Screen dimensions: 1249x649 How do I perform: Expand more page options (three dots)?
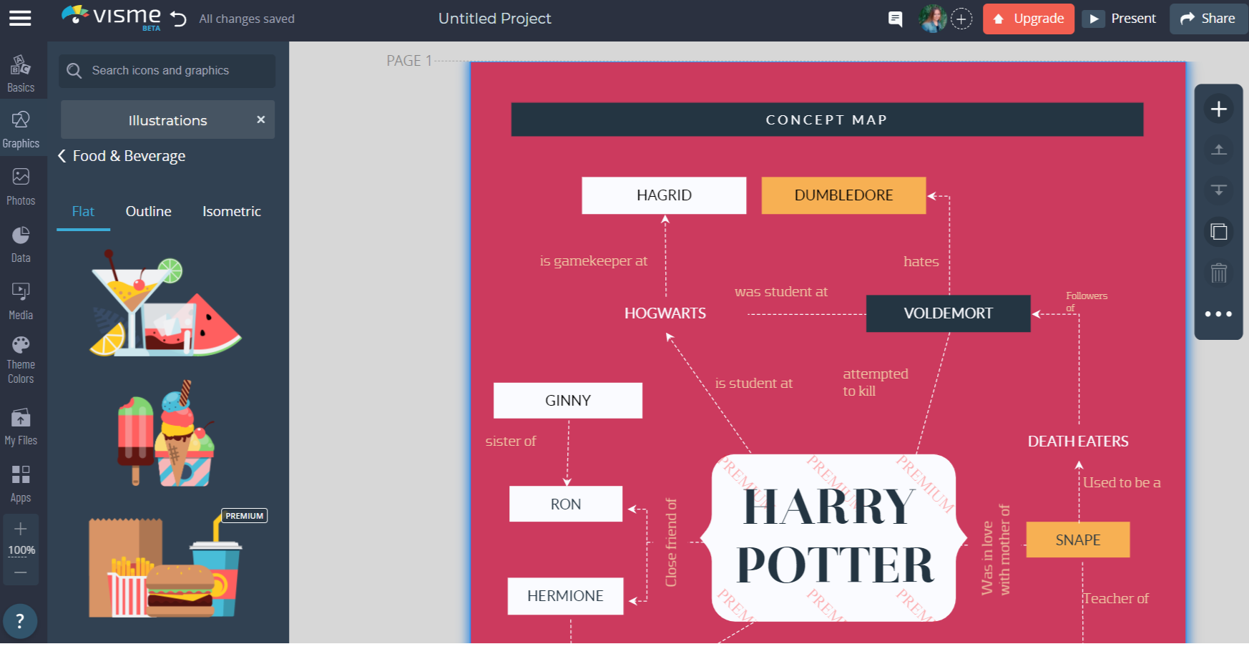point(1218,314)
